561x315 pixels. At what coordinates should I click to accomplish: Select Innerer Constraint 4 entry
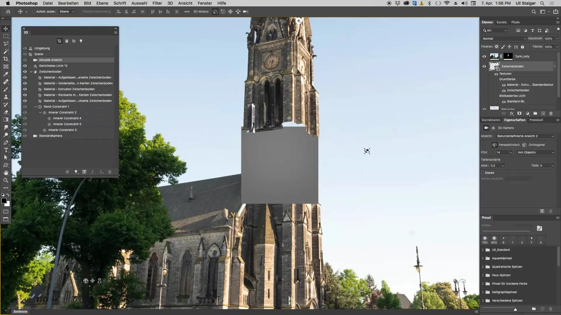[67, 118]
